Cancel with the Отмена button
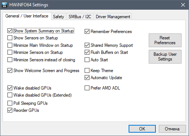 coord(172,129)
